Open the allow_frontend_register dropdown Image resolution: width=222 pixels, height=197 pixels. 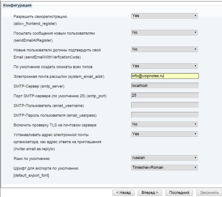pyautogui.click(x=164, y=16)
